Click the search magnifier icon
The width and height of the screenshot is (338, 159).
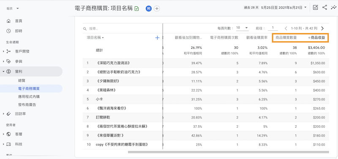pyautogui.click(x=85, y=29)
